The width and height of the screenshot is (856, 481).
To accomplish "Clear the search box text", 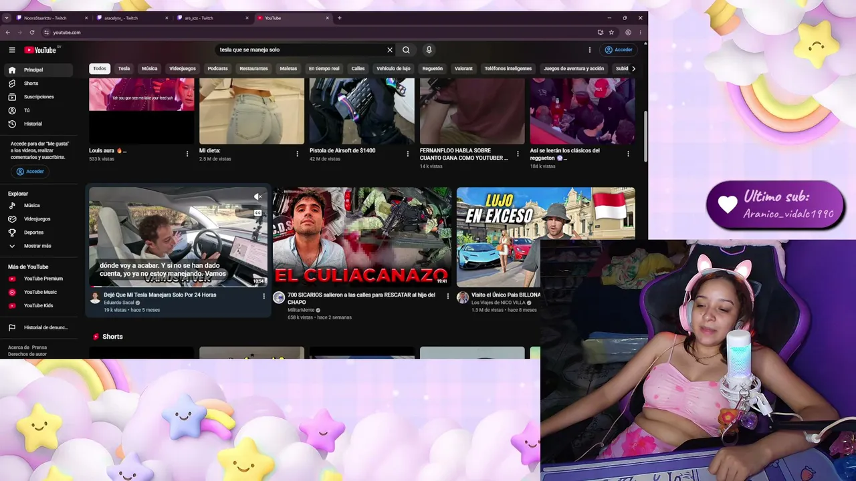I will [x=390, y=50].
